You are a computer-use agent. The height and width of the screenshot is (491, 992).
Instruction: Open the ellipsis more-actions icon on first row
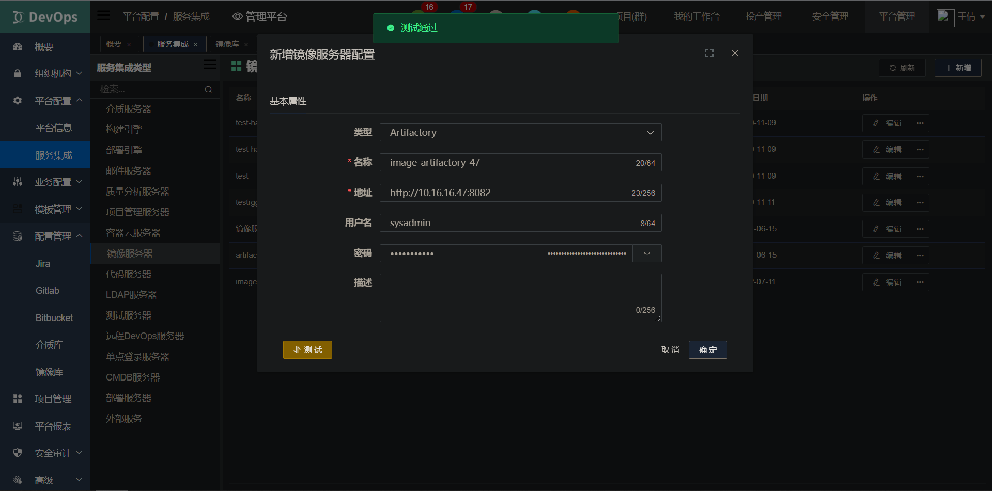click(x=920, y=123)
